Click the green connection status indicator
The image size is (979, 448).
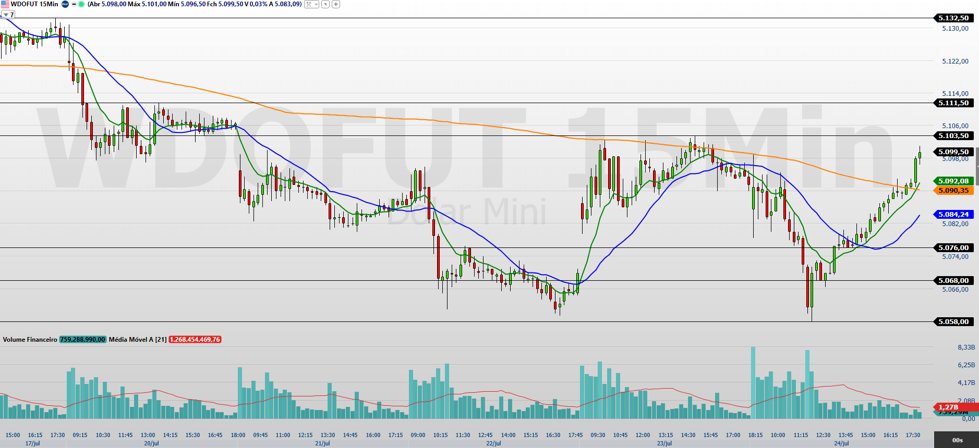pyautogui.click(x=81, y=4)
